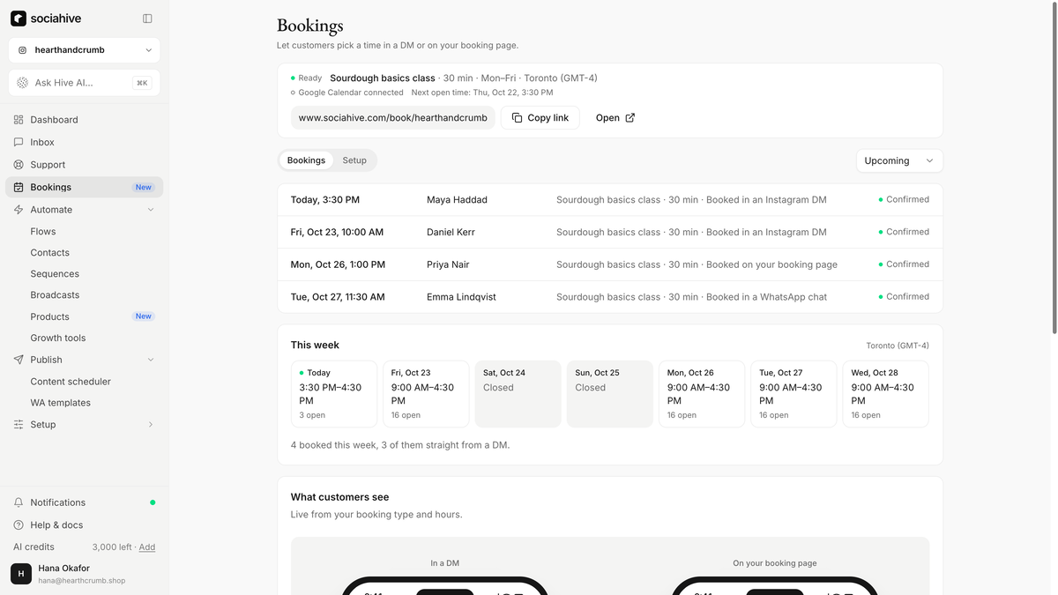Open the Upcoming filter dropdown
Image resolution: width=1058 pixels, height=595 pixels.
899,160
